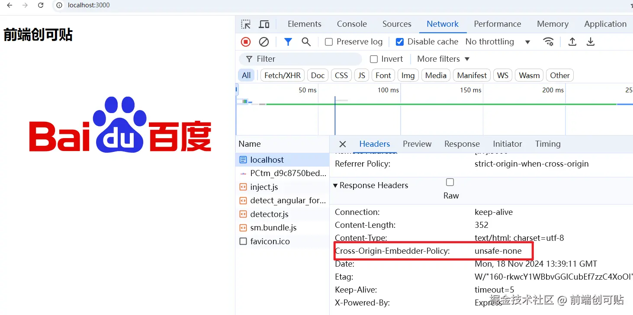Click the import HAR upload icon

click(572, 42)
